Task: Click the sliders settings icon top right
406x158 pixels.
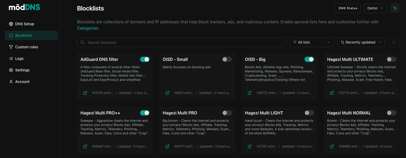Action: click(395, 8)
